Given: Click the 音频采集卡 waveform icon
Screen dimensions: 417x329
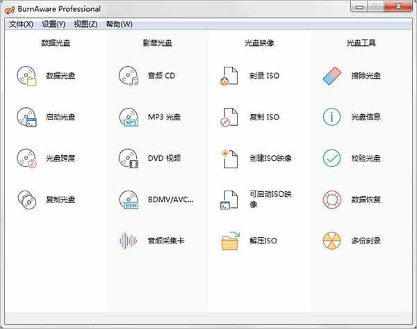Looking at the screenshot, I should [128, 241].
